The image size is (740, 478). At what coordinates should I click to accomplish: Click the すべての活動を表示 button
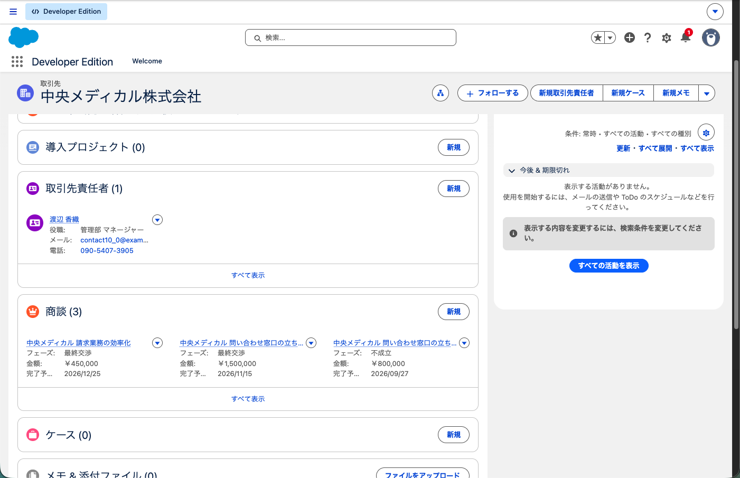click(x=609, y=266)
